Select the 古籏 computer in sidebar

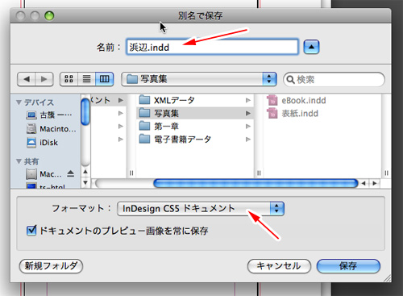[x=49, y=115]
